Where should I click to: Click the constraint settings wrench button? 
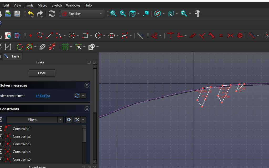click(77, 120)
